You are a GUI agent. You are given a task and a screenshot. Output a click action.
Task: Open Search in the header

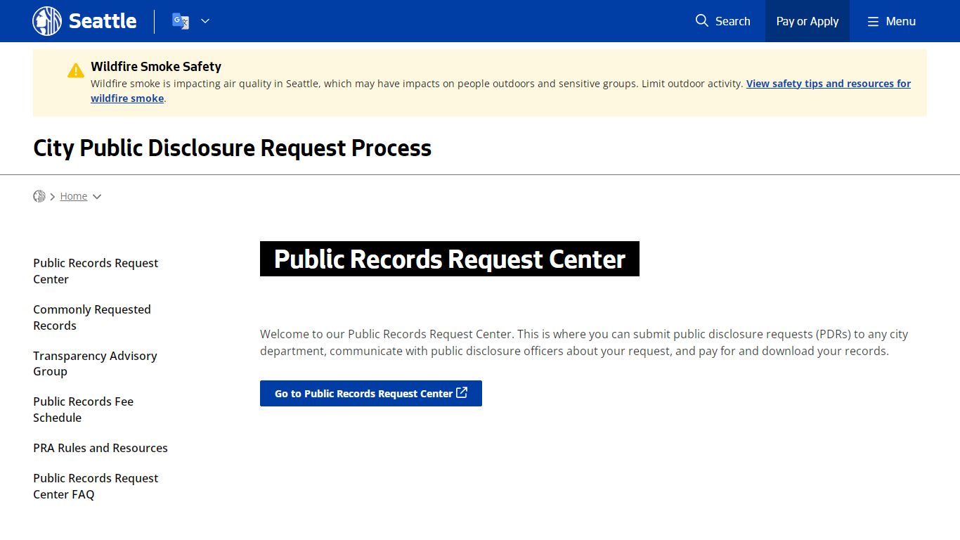[722, 21]
